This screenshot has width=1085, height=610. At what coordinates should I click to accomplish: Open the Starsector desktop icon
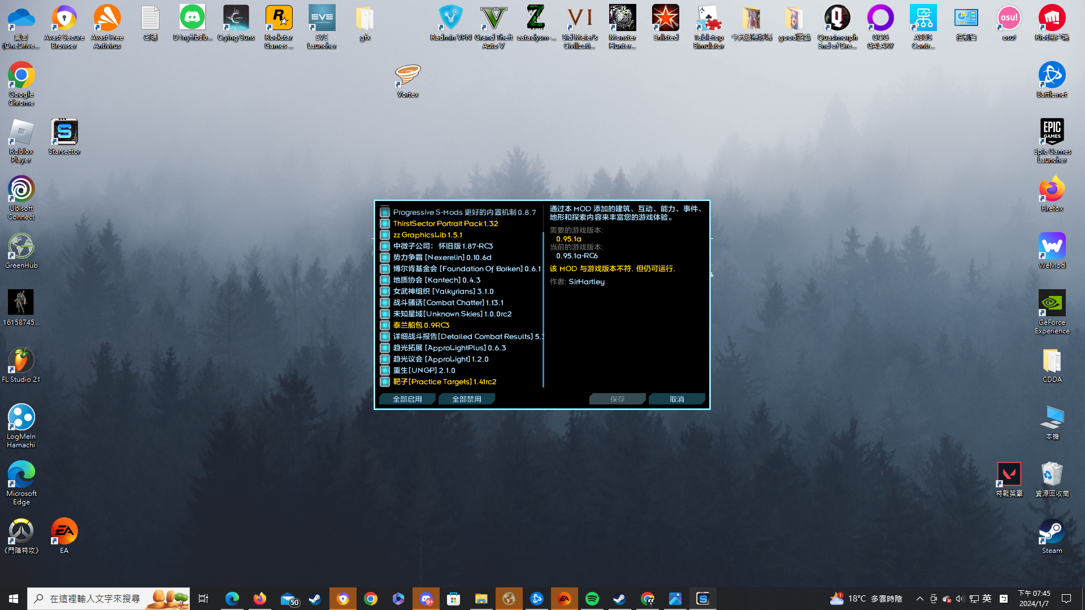64,132
